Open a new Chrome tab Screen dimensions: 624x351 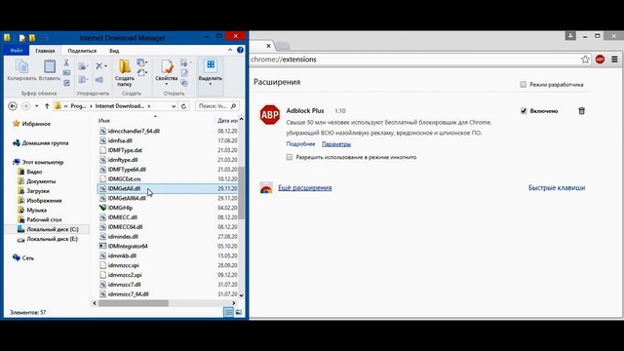(283, 46)
